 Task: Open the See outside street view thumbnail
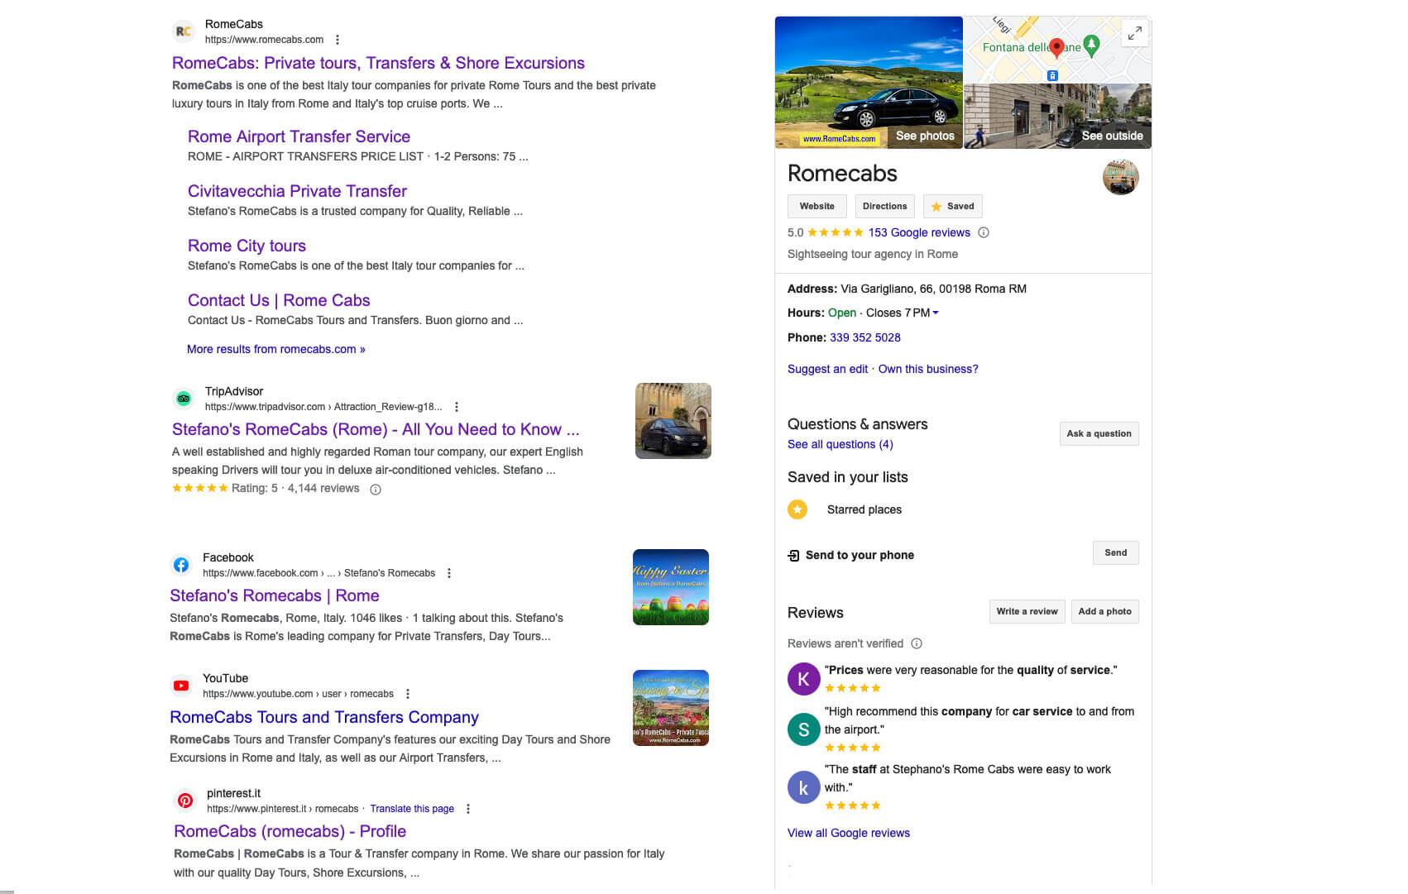[1057, 116]
